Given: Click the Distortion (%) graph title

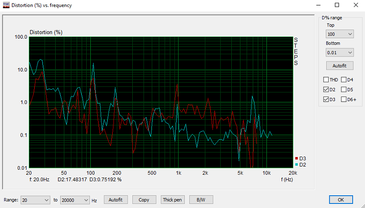Looking at the screenshot, I should click(46, 32).
